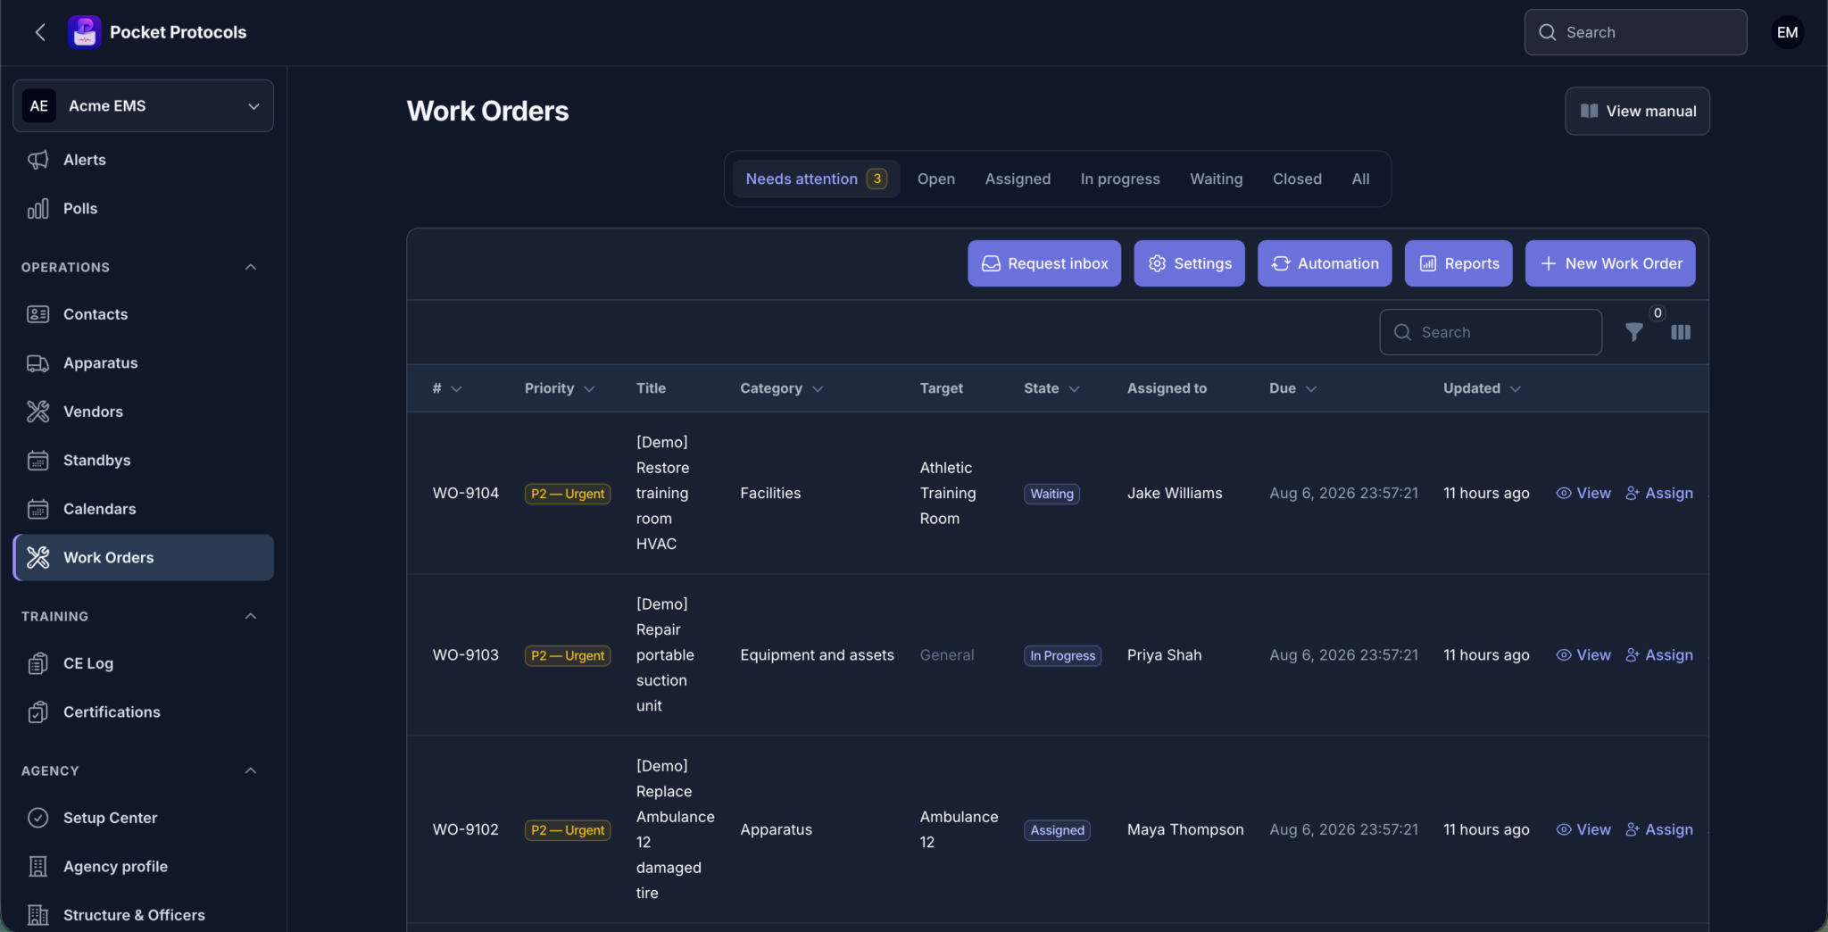Click the global Search field
This screenshot has height=932, width=1828.
coord(1635,32)
